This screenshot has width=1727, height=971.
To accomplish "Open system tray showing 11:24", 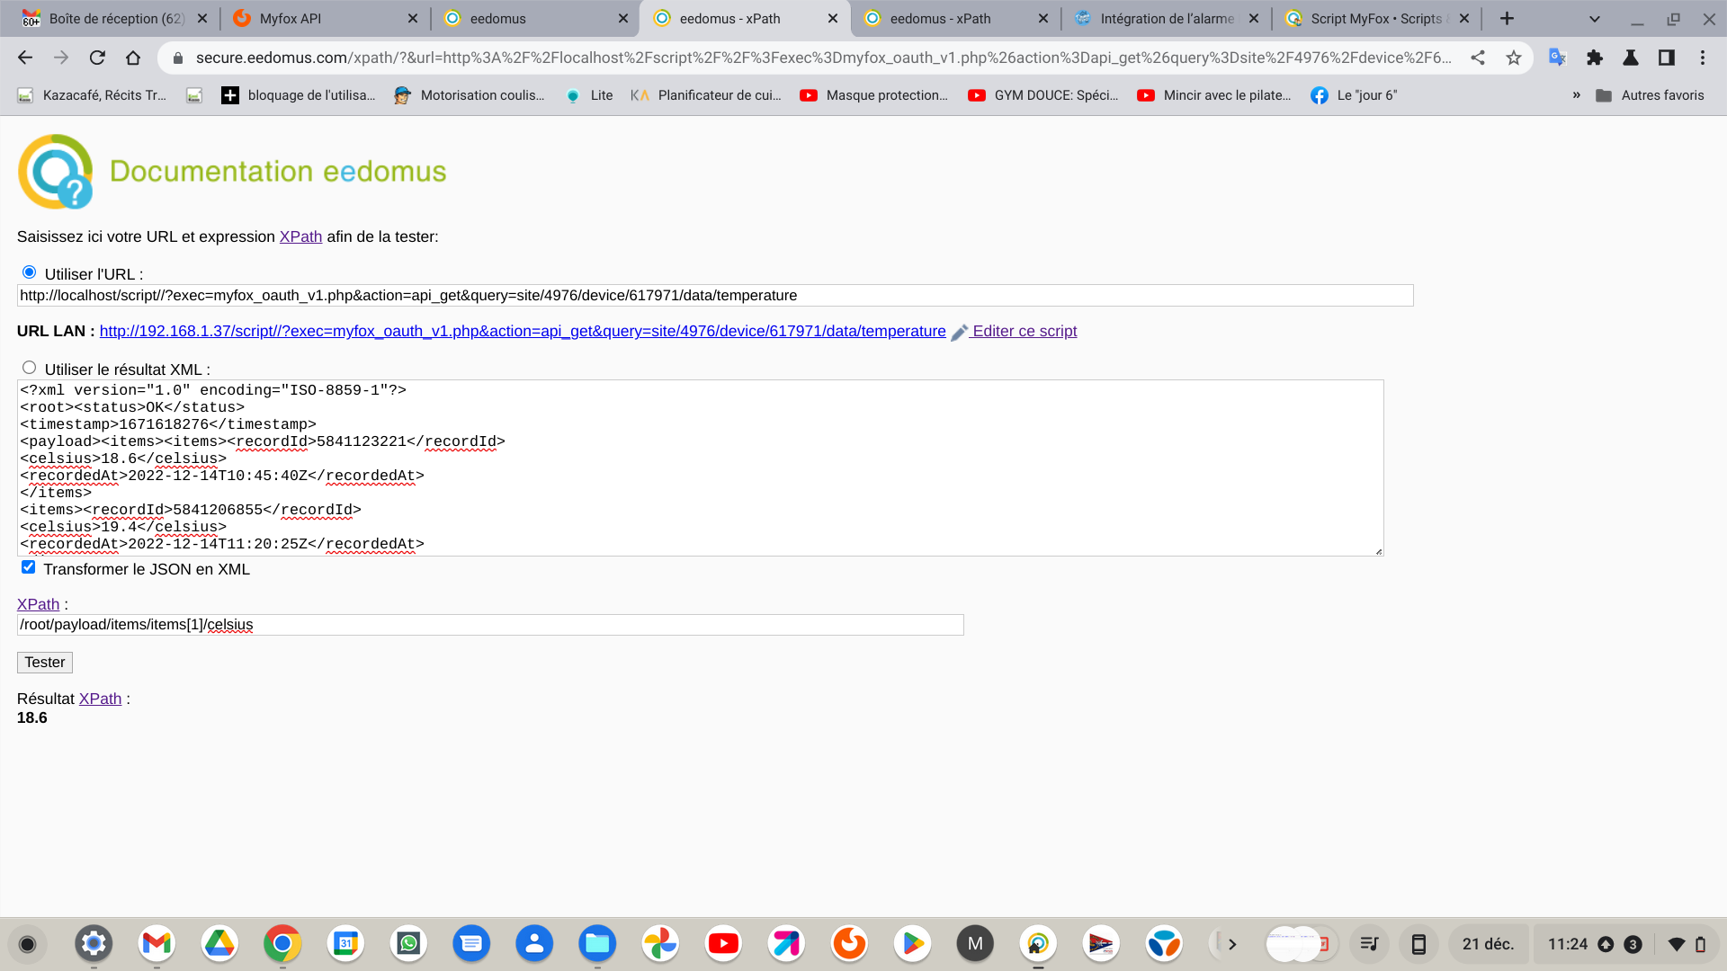I will [1624, 944].
